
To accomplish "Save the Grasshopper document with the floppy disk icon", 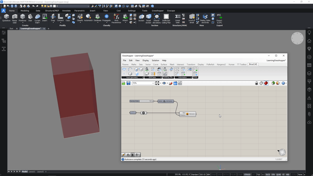I will click(128, 83).
